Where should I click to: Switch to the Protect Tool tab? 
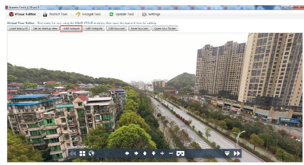[55, 14]
